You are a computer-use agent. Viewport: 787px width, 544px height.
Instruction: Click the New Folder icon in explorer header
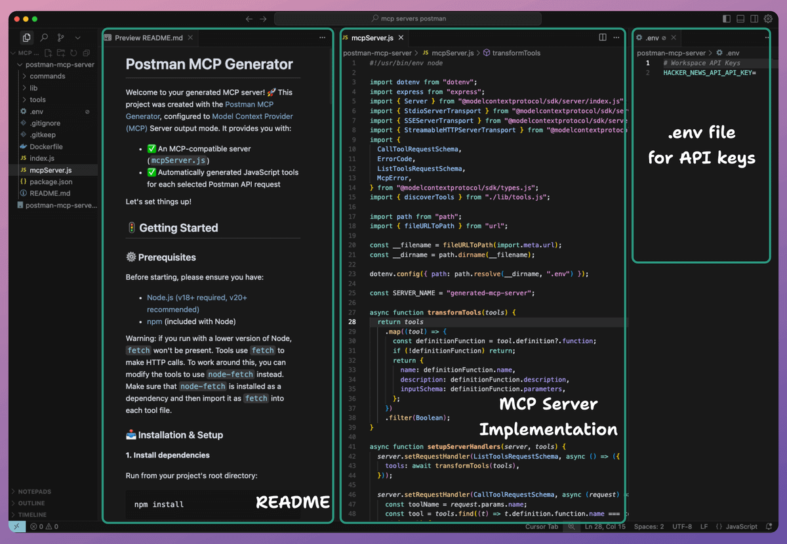[61, 52]
